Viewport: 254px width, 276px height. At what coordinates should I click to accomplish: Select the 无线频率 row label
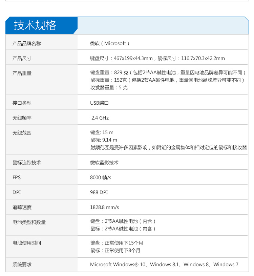[22, 118]
